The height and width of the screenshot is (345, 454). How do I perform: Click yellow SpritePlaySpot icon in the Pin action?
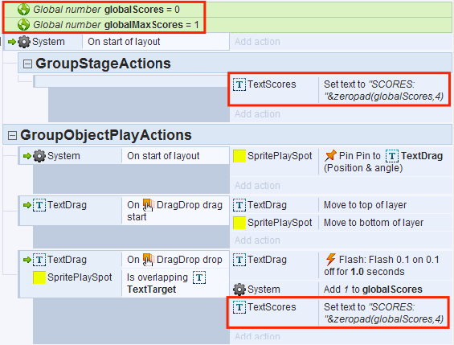[x=239, y=156]
